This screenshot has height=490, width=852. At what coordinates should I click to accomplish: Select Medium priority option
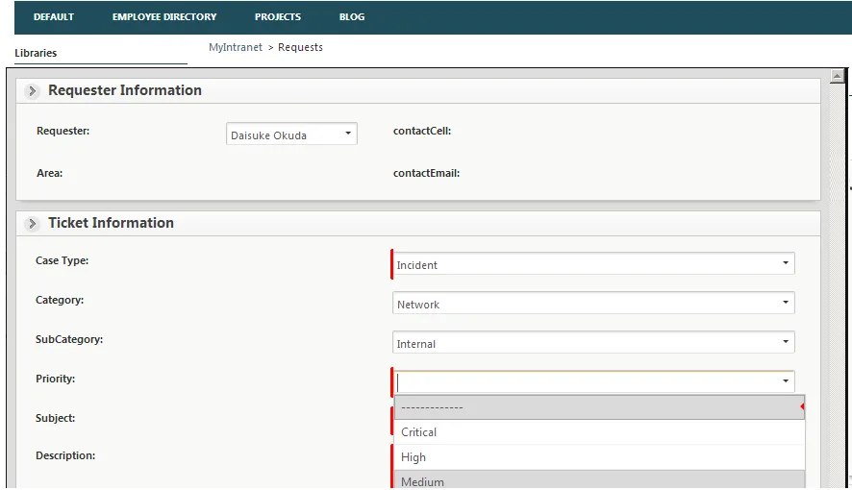point(599,480)
